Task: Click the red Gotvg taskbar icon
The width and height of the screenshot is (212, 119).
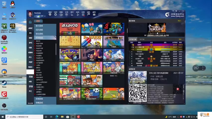Action: click(x=78, y=117)
